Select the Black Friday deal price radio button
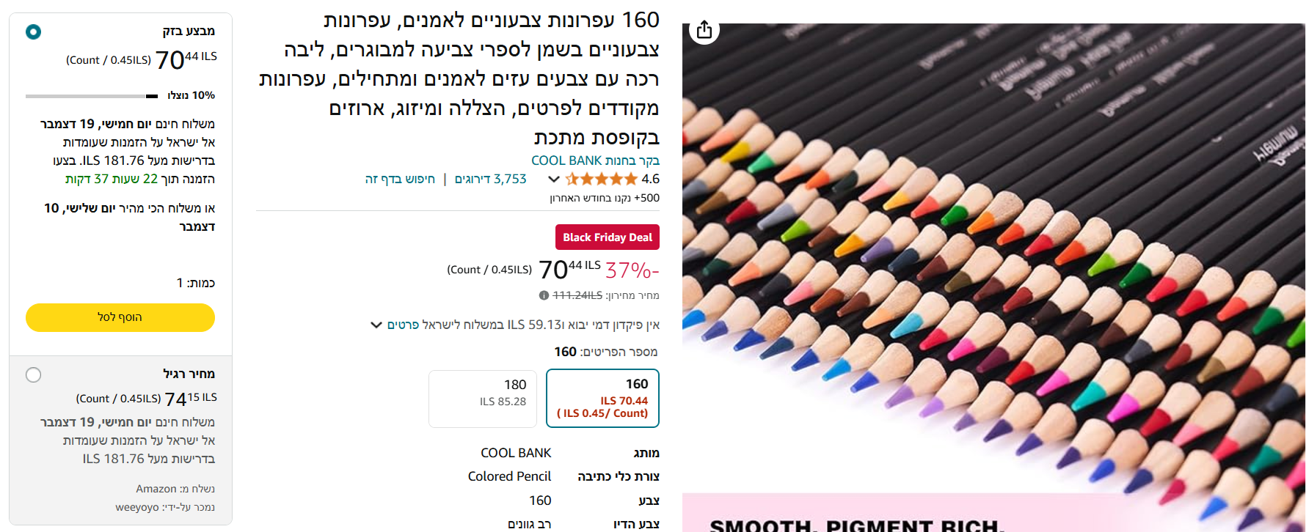Viewport: 1306px width, 532px height. (x=33, y=32)
